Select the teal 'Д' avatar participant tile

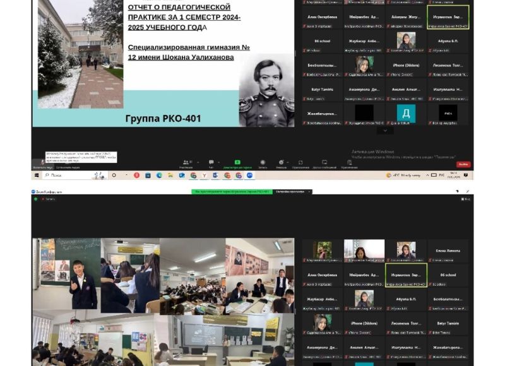[x=406, y=113]
